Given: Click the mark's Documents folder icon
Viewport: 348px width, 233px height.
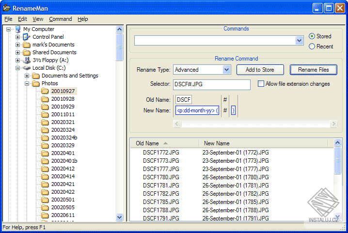Looking at the screenshot, I should coord(27,45).
